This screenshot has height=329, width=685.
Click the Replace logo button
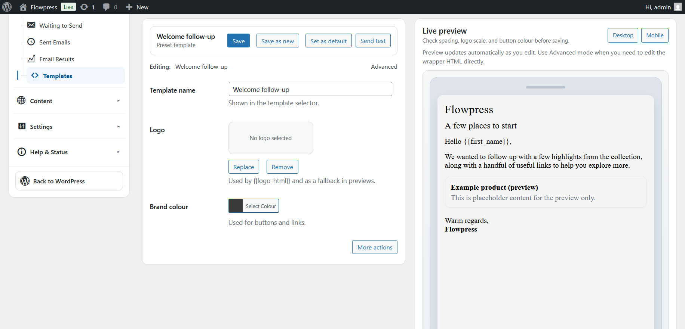pos(244,167)
